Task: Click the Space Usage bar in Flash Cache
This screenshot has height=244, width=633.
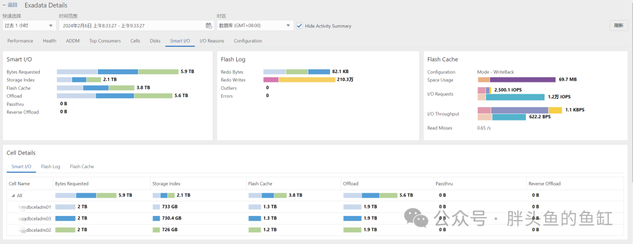Action: point(517,80)
